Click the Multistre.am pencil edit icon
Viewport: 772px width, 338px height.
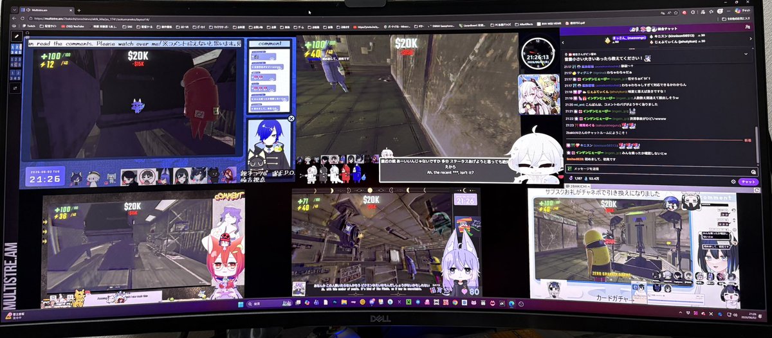pos(17,36)
